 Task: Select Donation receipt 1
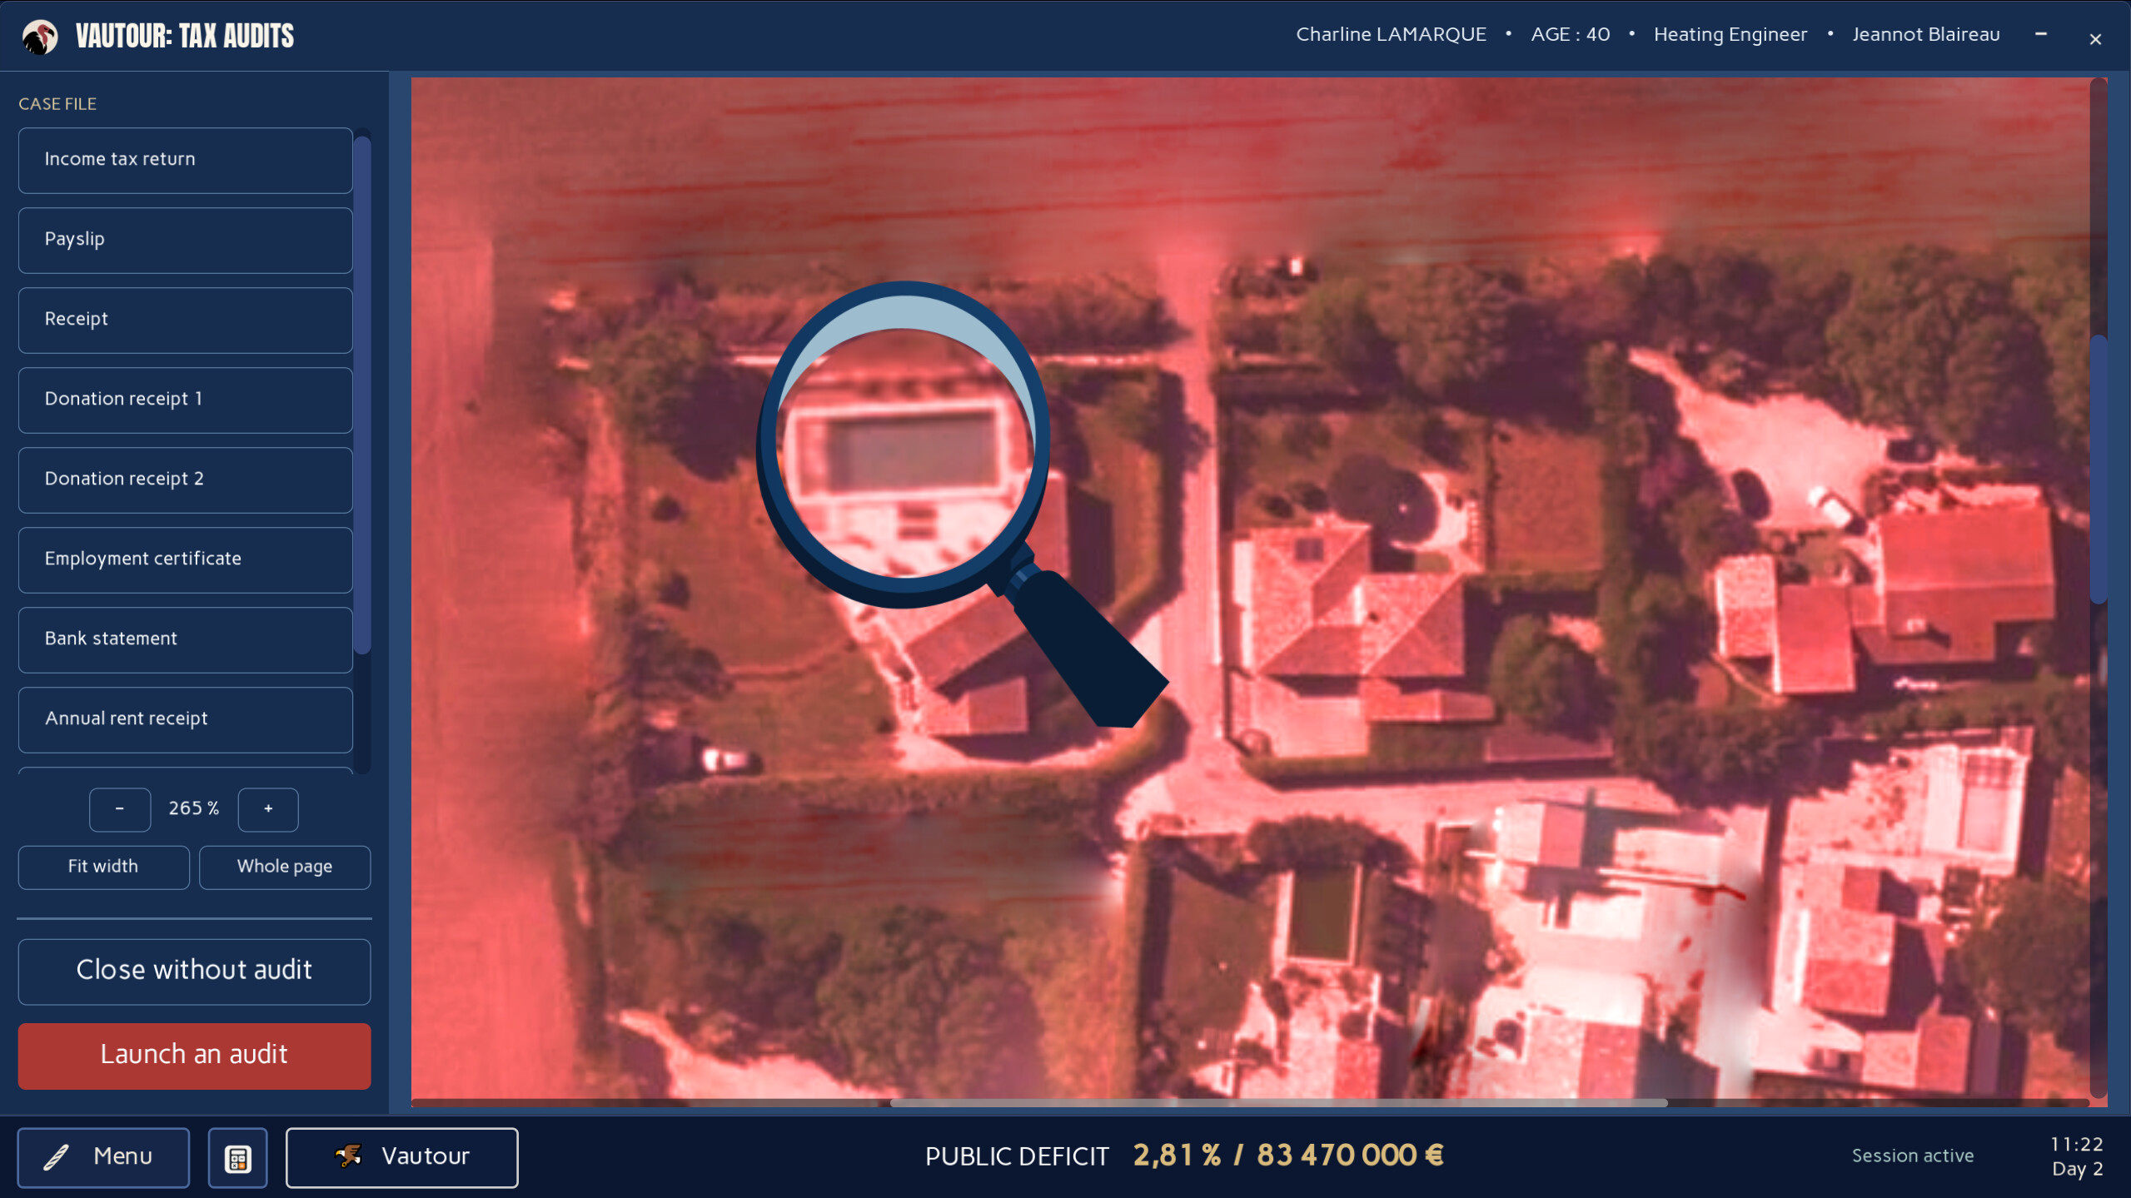pyautogui.click(x=186, y=399)
